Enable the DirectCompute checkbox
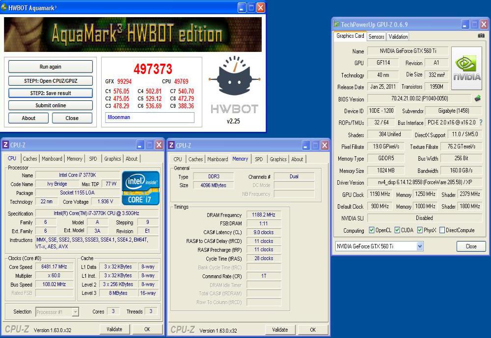This screenshot has height=338, width=491. point(442,230)
